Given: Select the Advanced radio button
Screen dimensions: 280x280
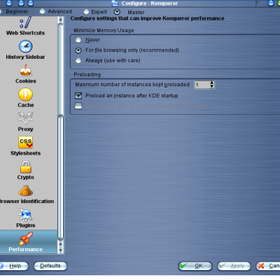Looking at the screenshot, I should click(42, 11).
